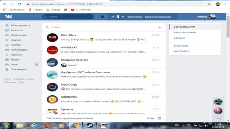The width and height of the screenshot is (230, 129).
Task: Start new conversation with plus icon
Action: click(160, 27)
